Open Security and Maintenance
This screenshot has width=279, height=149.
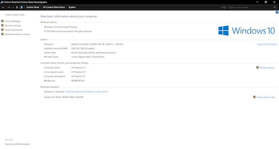tap(17, 144)
